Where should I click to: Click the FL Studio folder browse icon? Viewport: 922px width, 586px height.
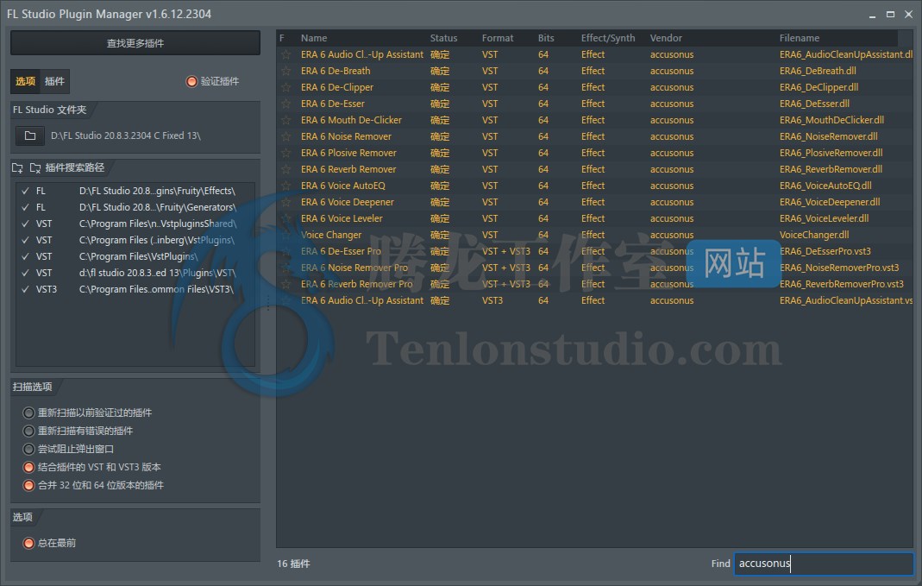pyautogui.click(x=30, y=135)
